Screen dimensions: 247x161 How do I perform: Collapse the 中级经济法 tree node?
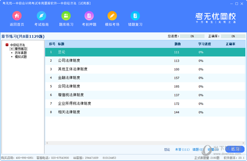click(x=7, y=45)
